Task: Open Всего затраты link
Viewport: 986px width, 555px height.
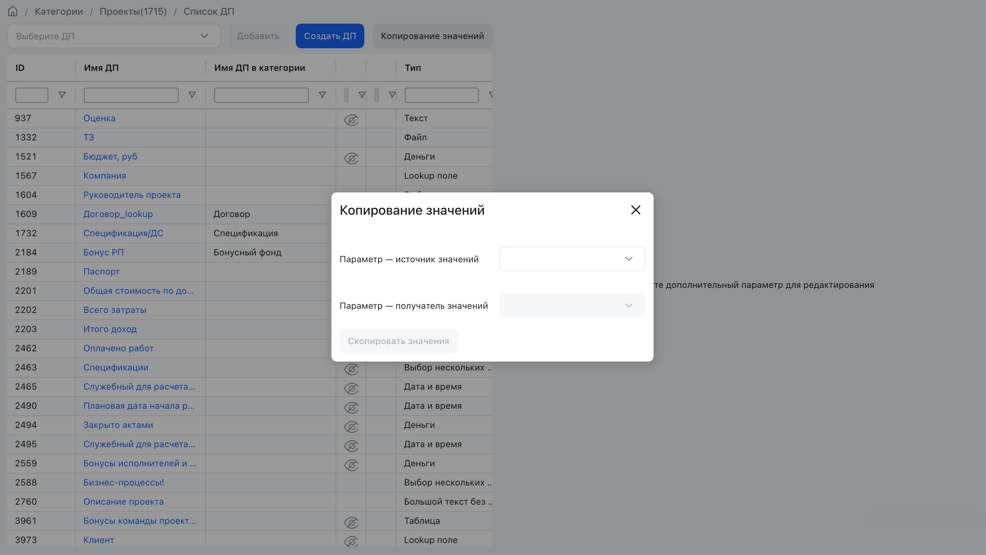Action: click(x=114, y=310)
